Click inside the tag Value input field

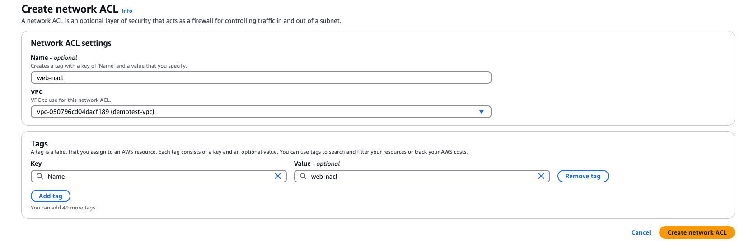click(x=420, y=177)
